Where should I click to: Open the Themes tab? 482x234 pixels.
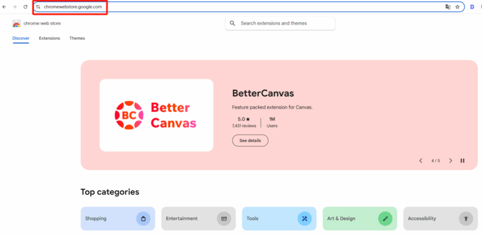coord(77,38)
